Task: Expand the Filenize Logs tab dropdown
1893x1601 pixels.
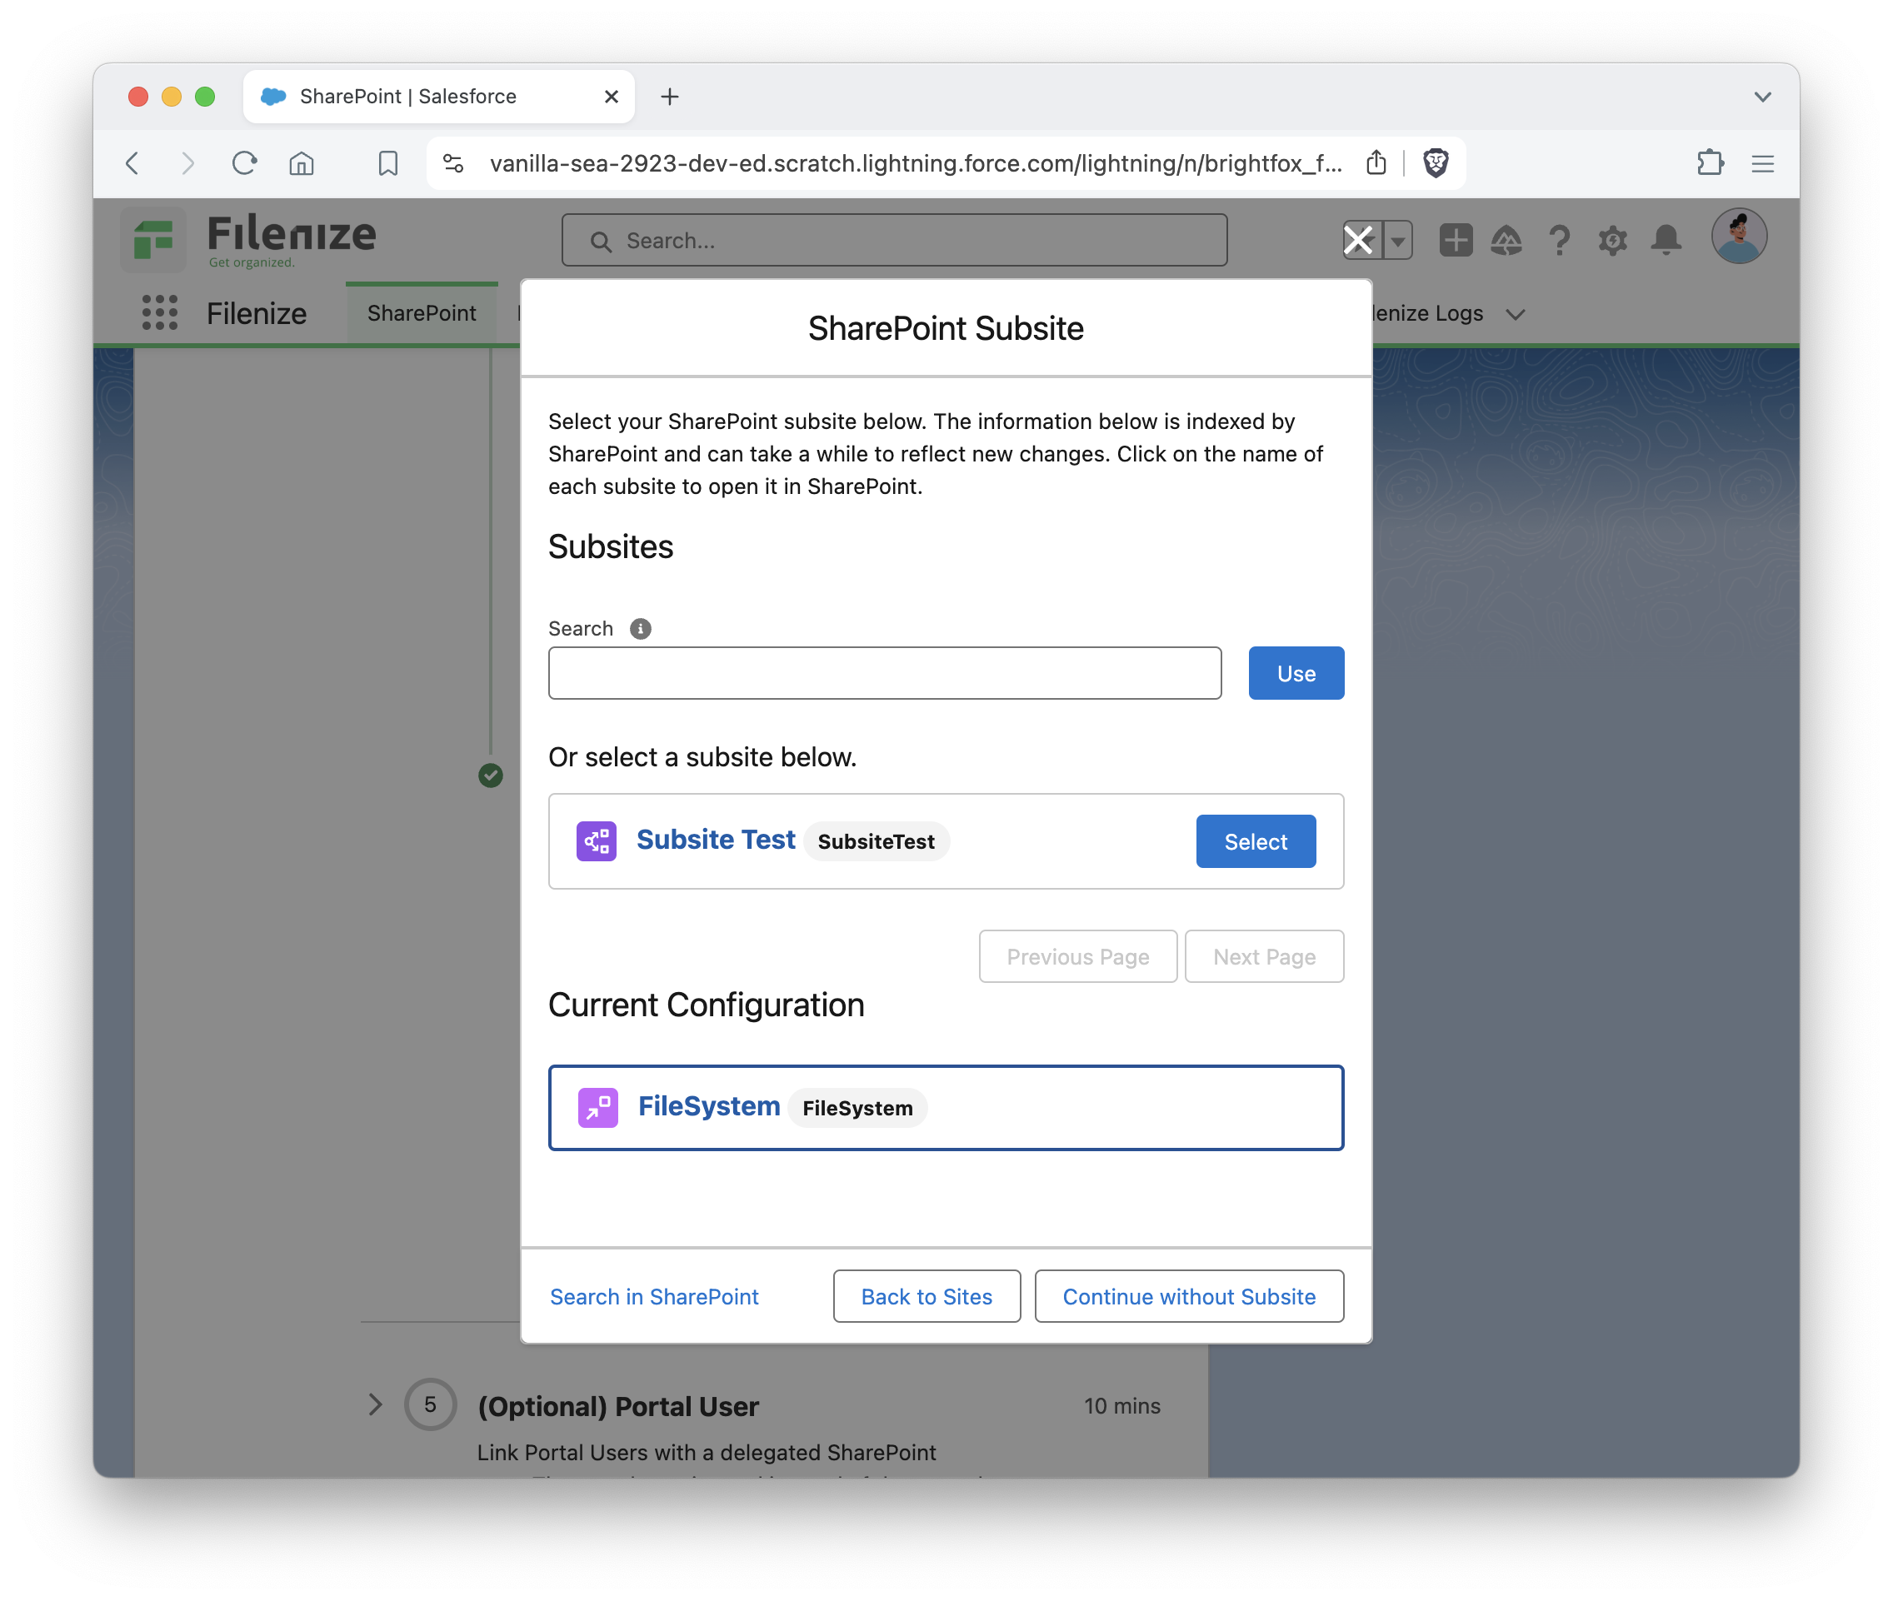Action: (1515, 314)
